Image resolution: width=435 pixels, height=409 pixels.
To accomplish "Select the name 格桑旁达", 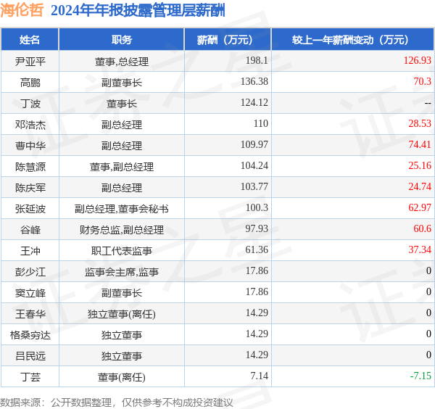I will (30, 335).
